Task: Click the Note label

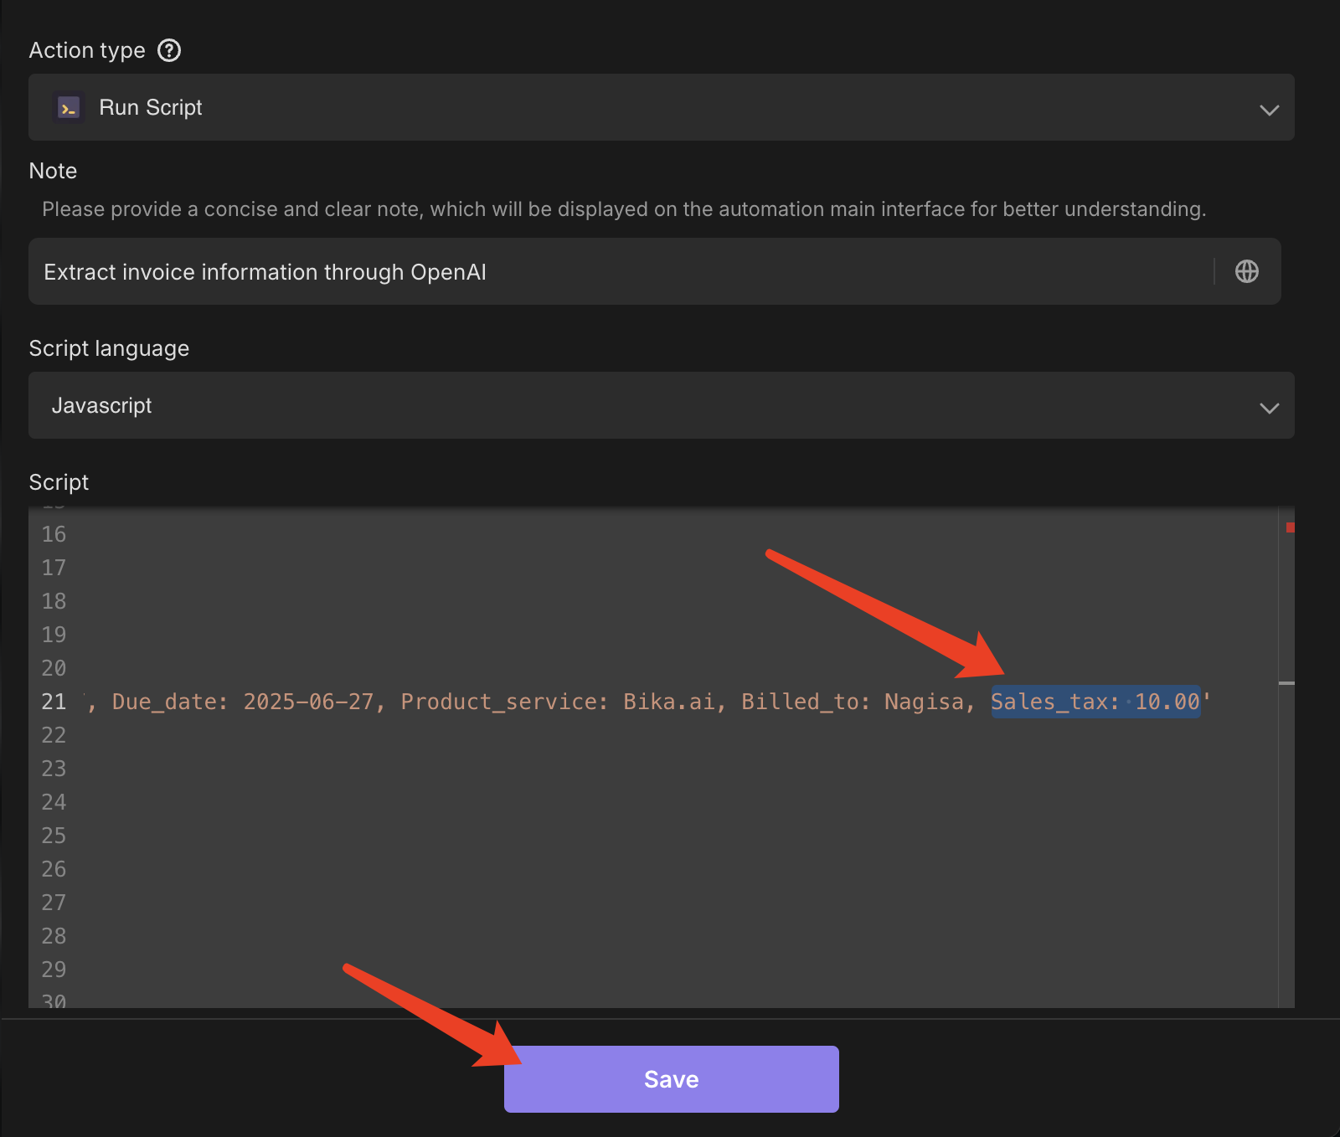Action: pos(53,171)
